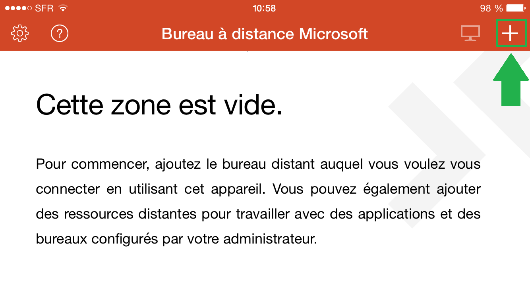The width and height of the screenshot is (530, 297).
Task: Select the monitor icon in the header
Action: tap(470, 34)
